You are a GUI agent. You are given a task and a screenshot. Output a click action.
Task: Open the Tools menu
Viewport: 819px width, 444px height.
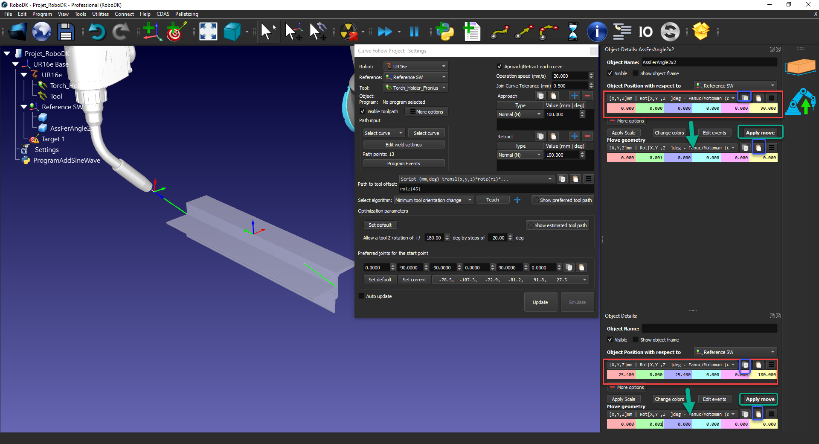pos(80,14)
